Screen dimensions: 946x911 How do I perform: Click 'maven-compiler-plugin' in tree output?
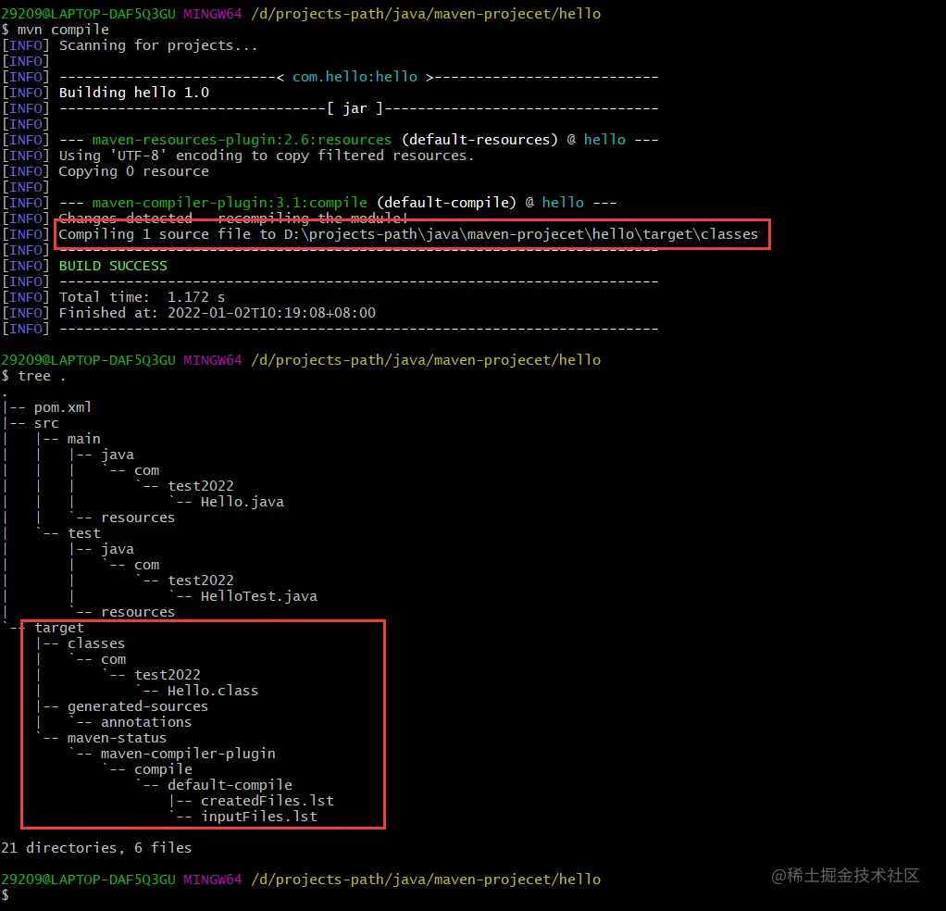click(x=188, y=754)
